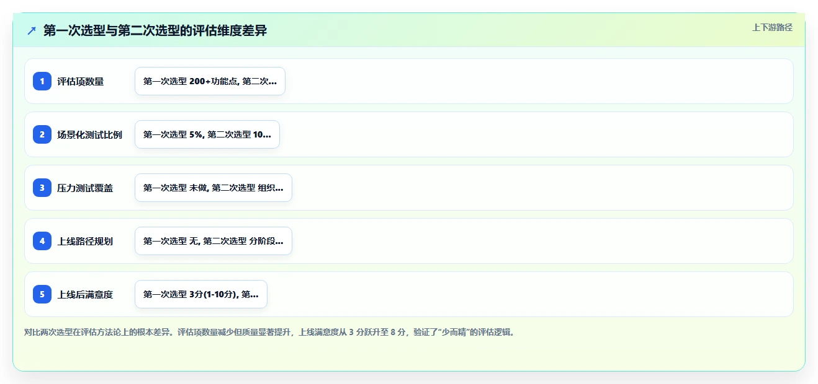Open the chip reading 第一次选型 未做
The height and width of the screenshot is (384, 818).
pos(213,188)
